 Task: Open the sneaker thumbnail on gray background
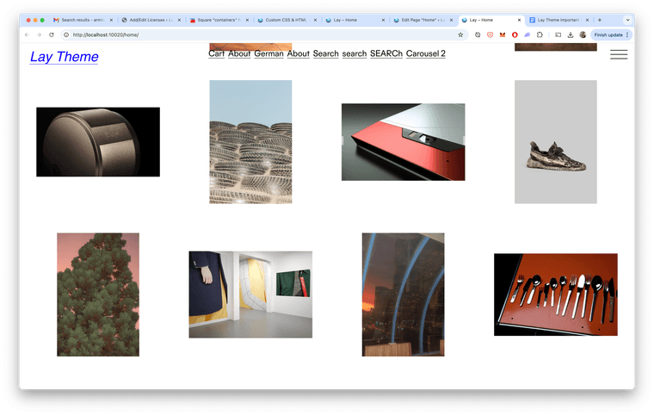coord(555,142)
